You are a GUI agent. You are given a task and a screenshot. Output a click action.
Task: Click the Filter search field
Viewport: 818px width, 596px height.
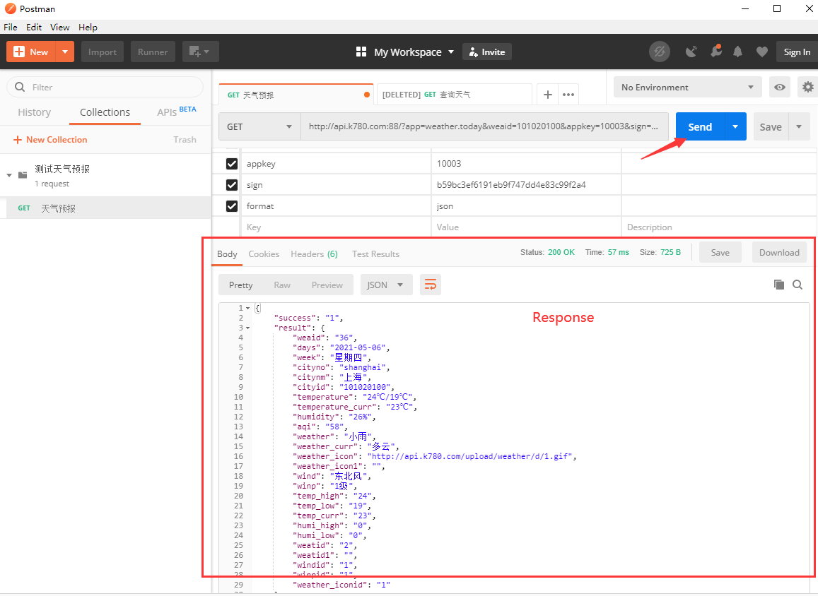click(105, 87)
